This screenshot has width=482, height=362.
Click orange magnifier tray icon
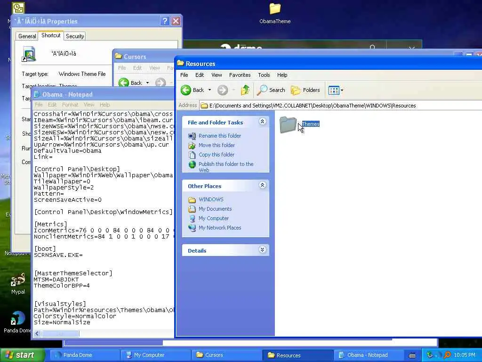(447, 355)
